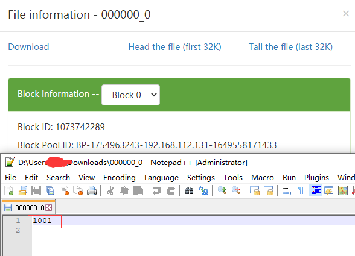Screen dimensions: 355x256
Task: Paste clipboard with the Paste icon
Action: coord(138,190)
